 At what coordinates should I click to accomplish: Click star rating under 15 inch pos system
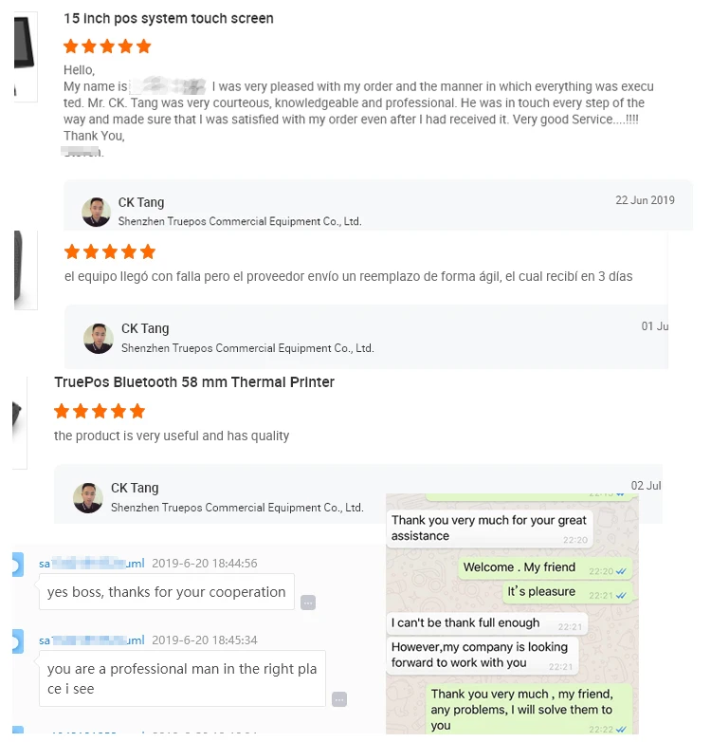107,46
